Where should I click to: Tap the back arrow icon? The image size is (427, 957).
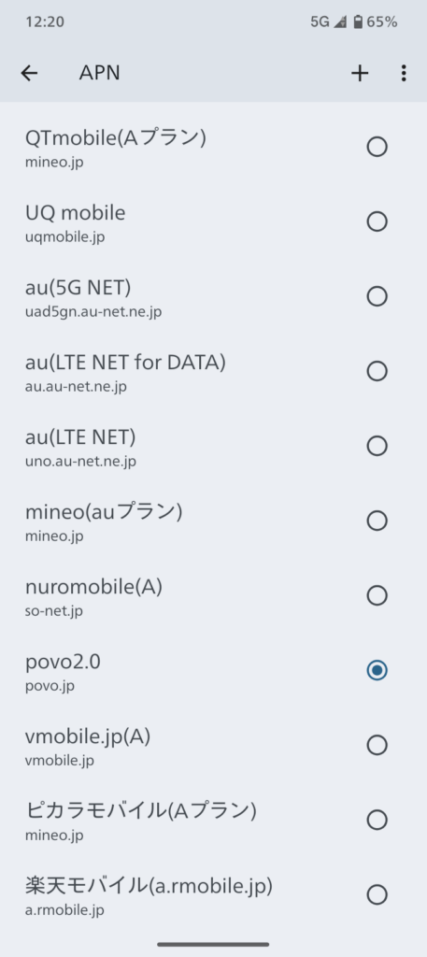pyautogui.click(x=29, y=73)
